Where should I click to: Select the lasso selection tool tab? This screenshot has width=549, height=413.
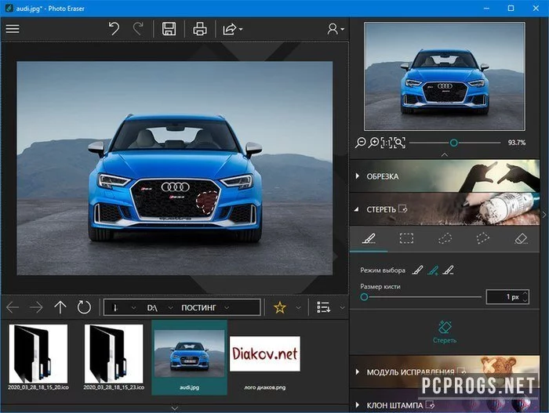click(x=445, y=239)
